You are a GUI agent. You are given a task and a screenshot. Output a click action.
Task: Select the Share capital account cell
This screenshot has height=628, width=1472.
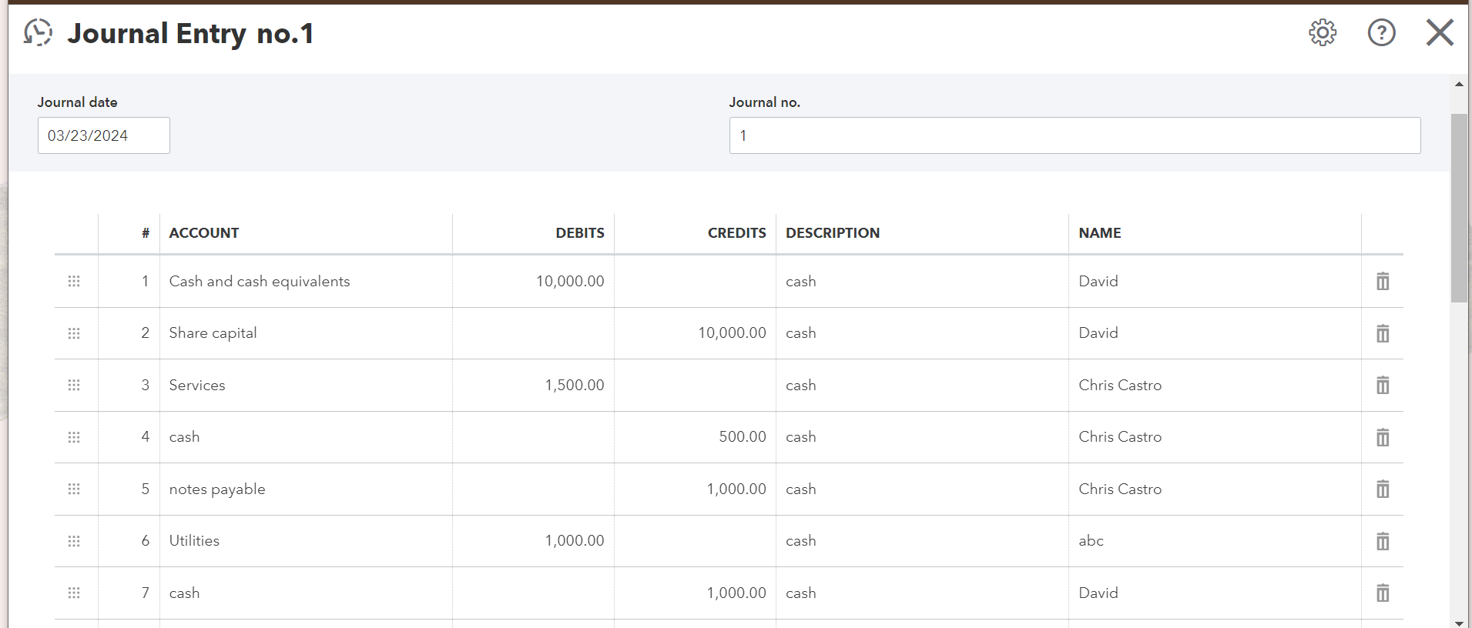pyautogui.click(x=305, y=333)
